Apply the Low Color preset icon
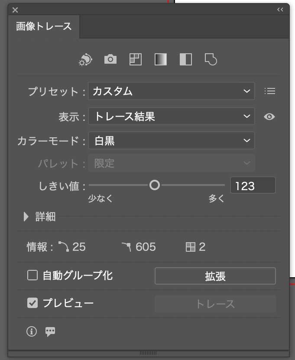Viewport: 295px width, 360px height. click(136, 59)
